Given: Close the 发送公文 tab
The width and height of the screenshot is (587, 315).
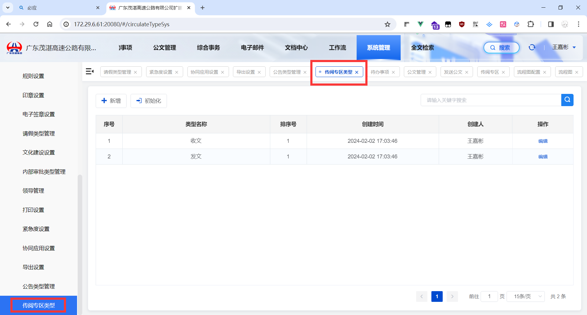Looking at the screenshot, I should point(467,72).
